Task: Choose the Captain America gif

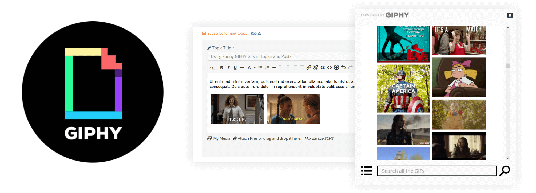Action: click(403, 89)
